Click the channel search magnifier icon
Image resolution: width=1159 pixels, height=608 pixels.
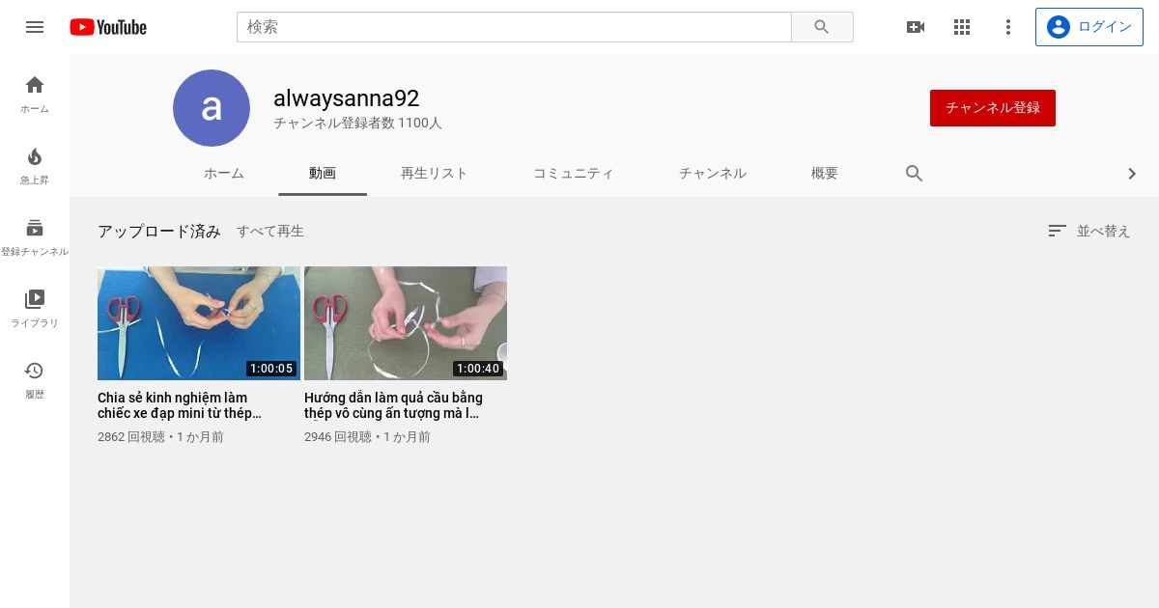[915, 174]
